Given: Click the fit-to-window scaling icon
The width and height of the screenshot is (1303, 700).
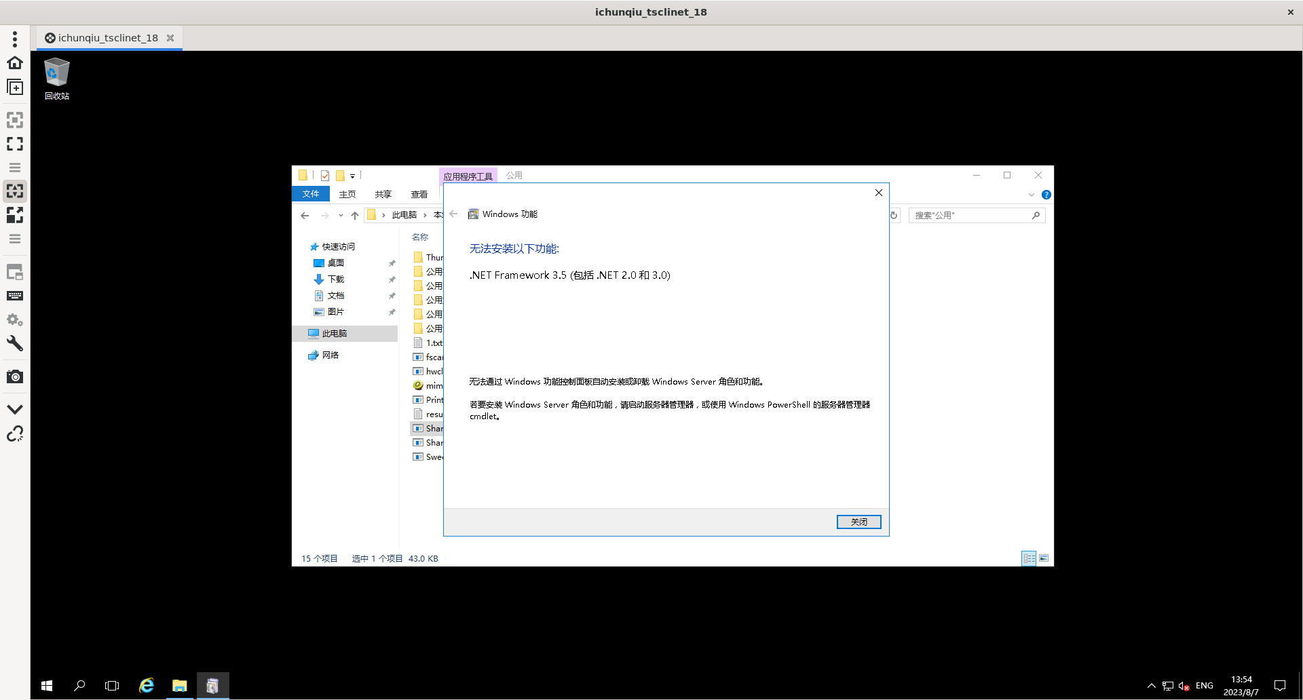Looking at the screenshot, I should [15, 120].
